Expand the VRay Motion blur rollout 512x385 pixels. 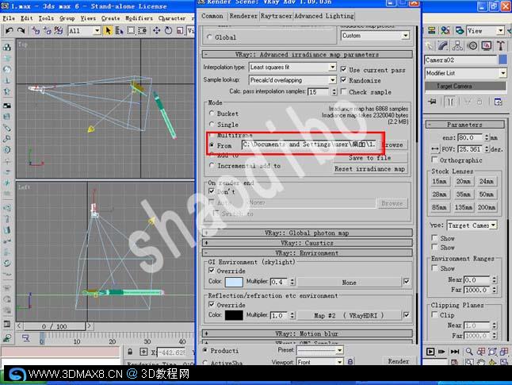(307, 333)
